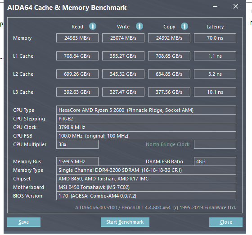Image resolution: width=252 pixels, height=235 pixels.
Task: Select the DRAM:FSB Ratio value
Action: click(215, 161)
